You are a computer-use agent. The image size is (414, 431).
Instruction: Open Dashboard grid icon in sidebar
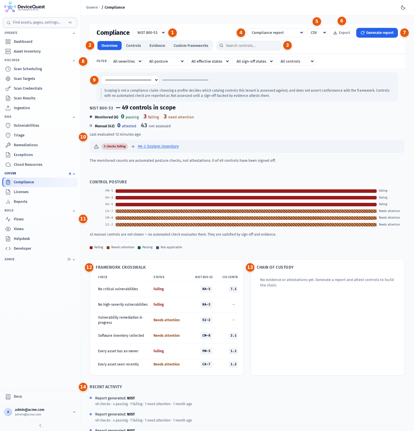(8, 42)
